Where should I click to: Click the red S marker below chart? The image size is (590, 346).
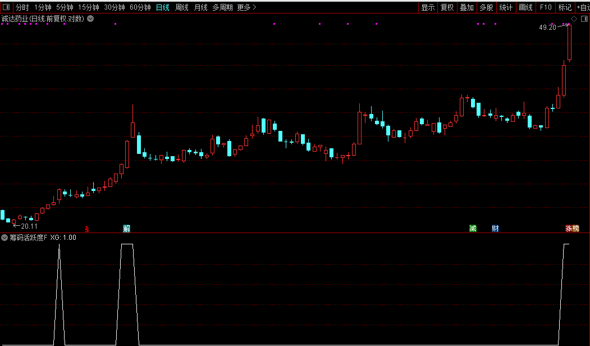pos(87,229)
